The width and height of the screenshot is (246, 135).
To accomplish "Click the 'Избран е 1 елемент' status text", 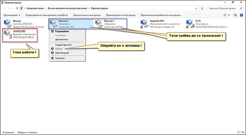I will (x=27, y=132).
